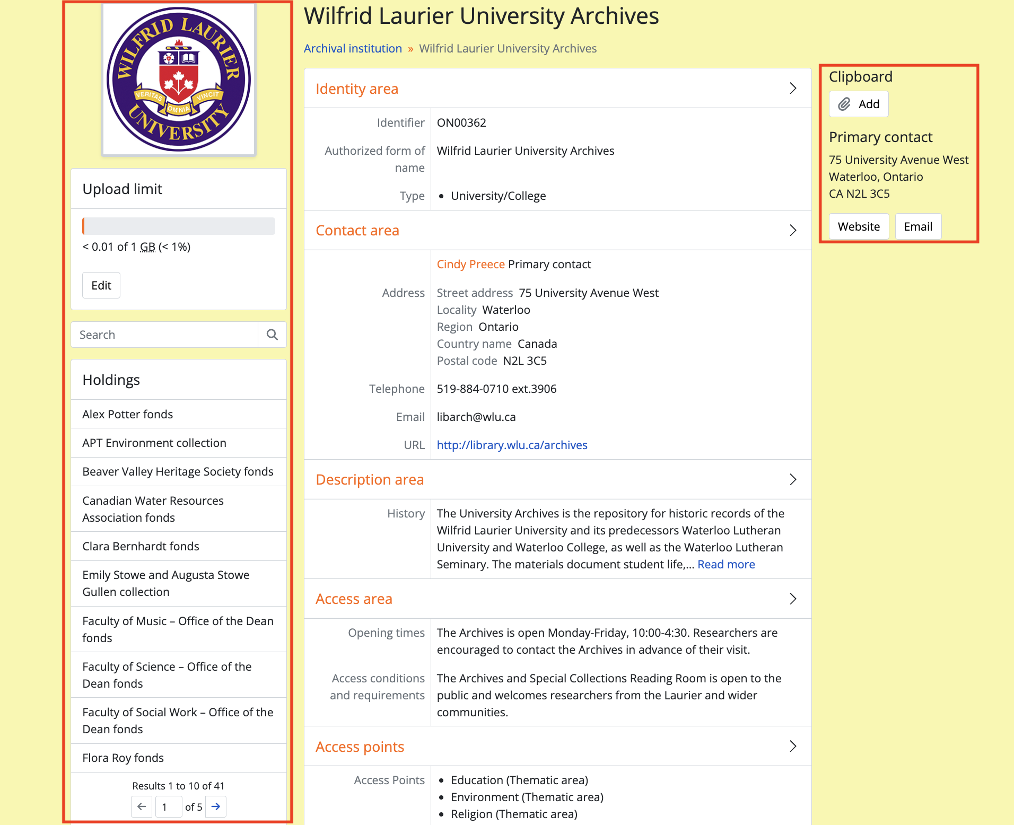Image resolution: width=1014 pixels, height=825 pixels.
Task: Click in the holdings Search field
Action: coord(164,335)
